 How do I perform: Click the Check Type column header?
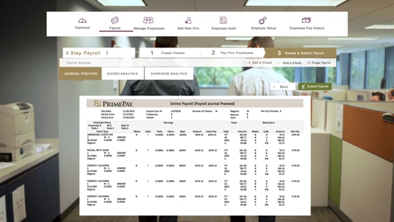102,131
